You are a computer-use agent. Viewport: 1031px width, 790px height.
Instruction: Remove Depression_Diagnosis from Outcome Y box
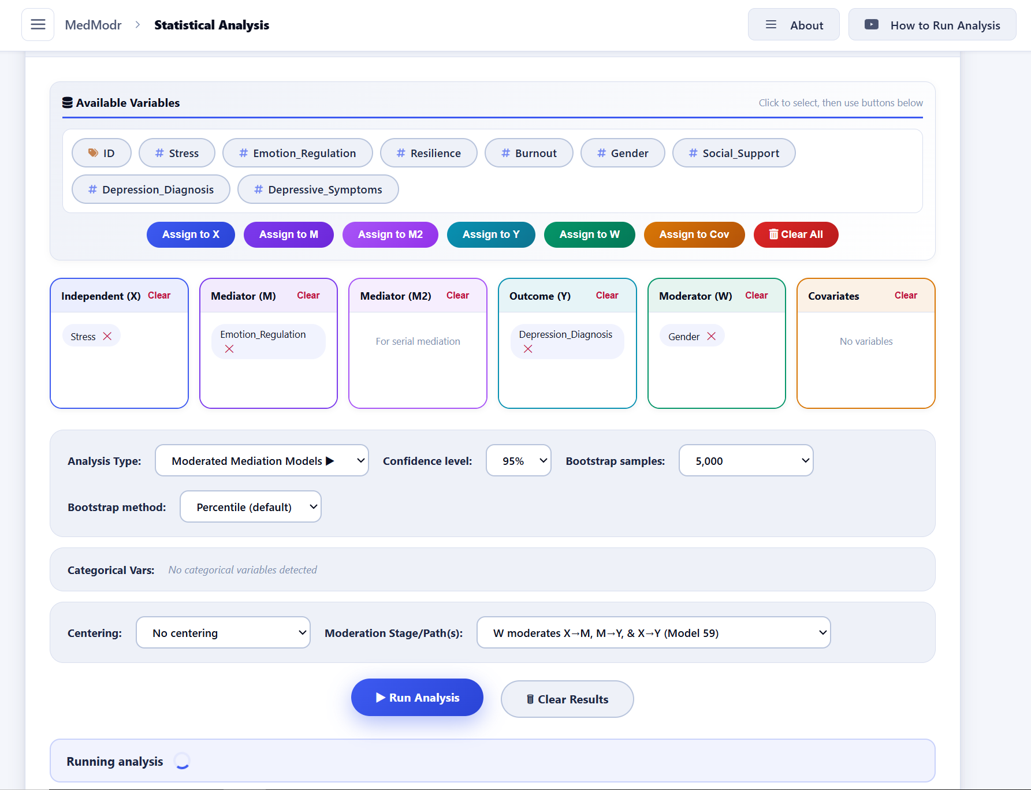pos(528,349)
